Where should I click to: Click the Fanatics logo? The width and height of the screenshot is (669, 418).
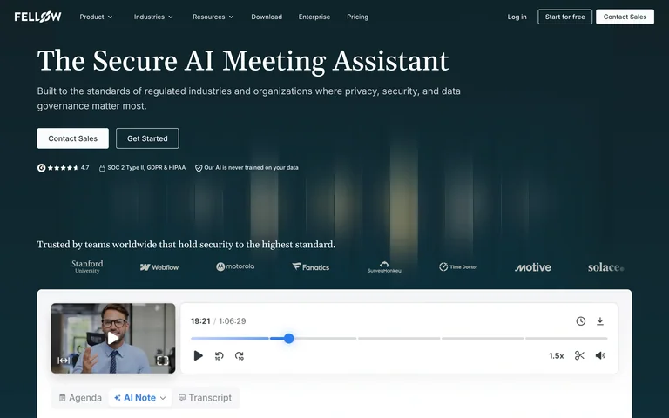pyautogui.click(x=311, y=267)
